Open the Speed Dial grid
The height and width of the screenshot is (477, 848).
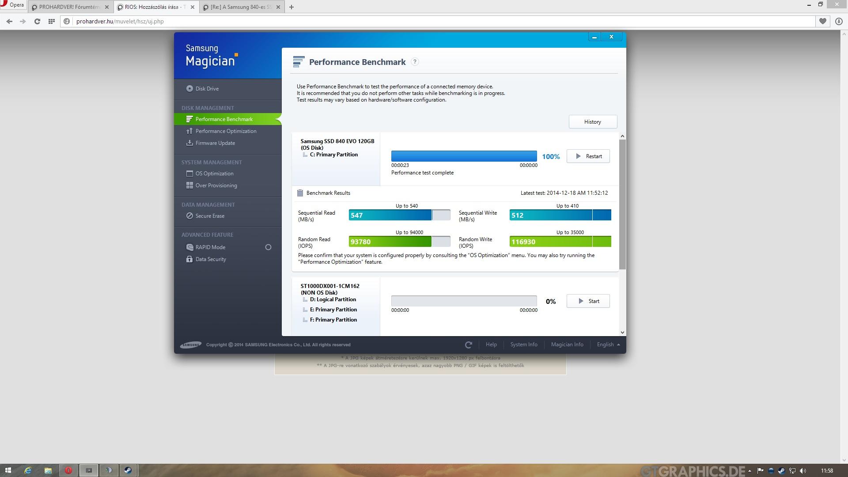pos(51,21)
